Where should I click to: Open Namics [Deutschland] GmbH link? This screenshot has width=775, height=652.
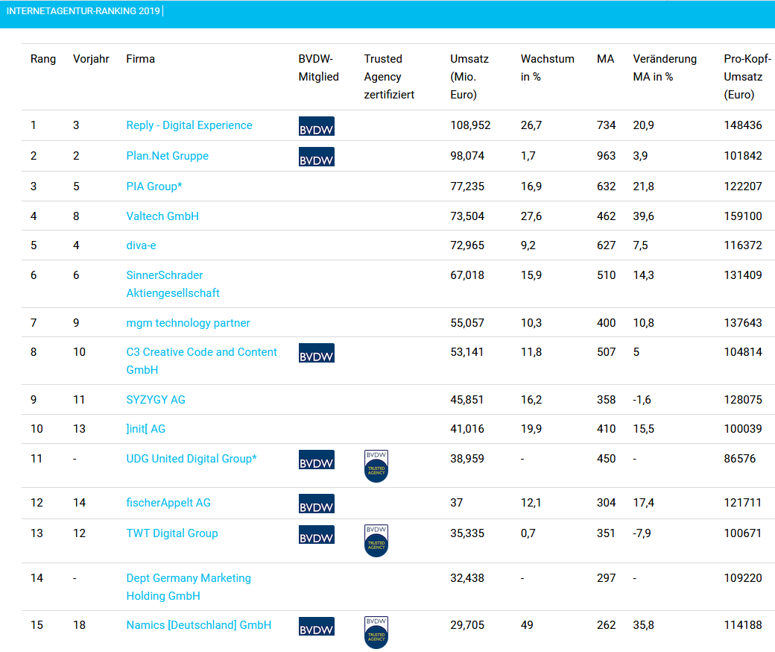pos(199,625)
